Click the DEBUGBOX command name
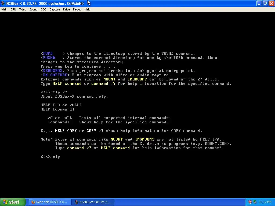Screen dimensions: 275x206 click(53, 71)
